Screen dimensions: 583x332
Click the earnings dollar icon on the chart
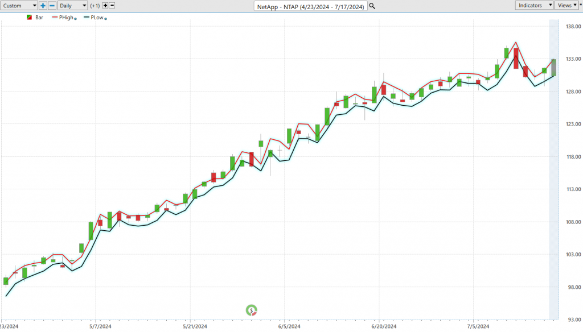pyautogui.click(x=251, y=310)
